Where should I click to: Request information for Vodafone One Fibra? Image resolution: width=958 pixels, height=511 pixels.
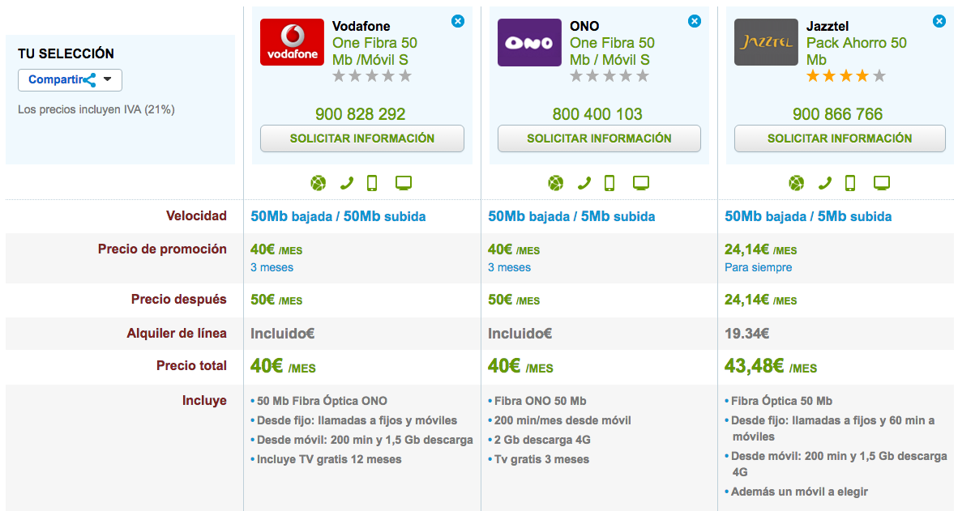362,138
